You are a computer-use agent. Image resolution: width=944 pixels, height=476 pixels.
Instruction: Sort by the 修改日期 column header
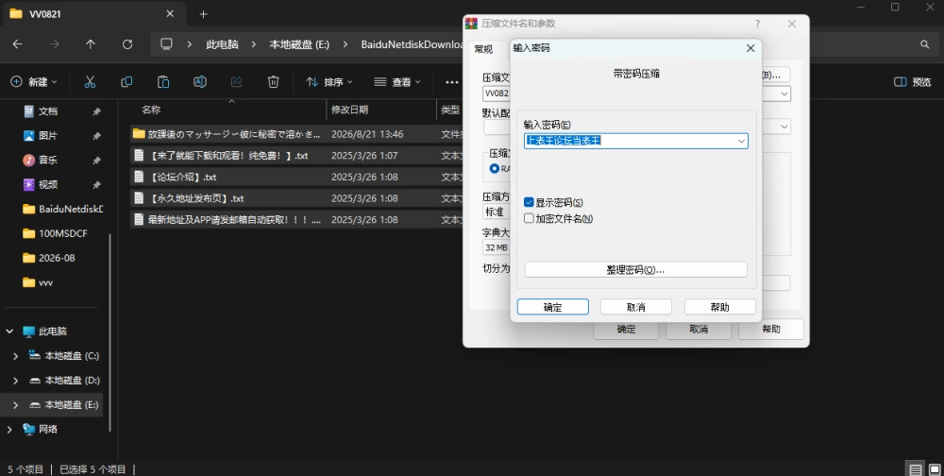350,110
